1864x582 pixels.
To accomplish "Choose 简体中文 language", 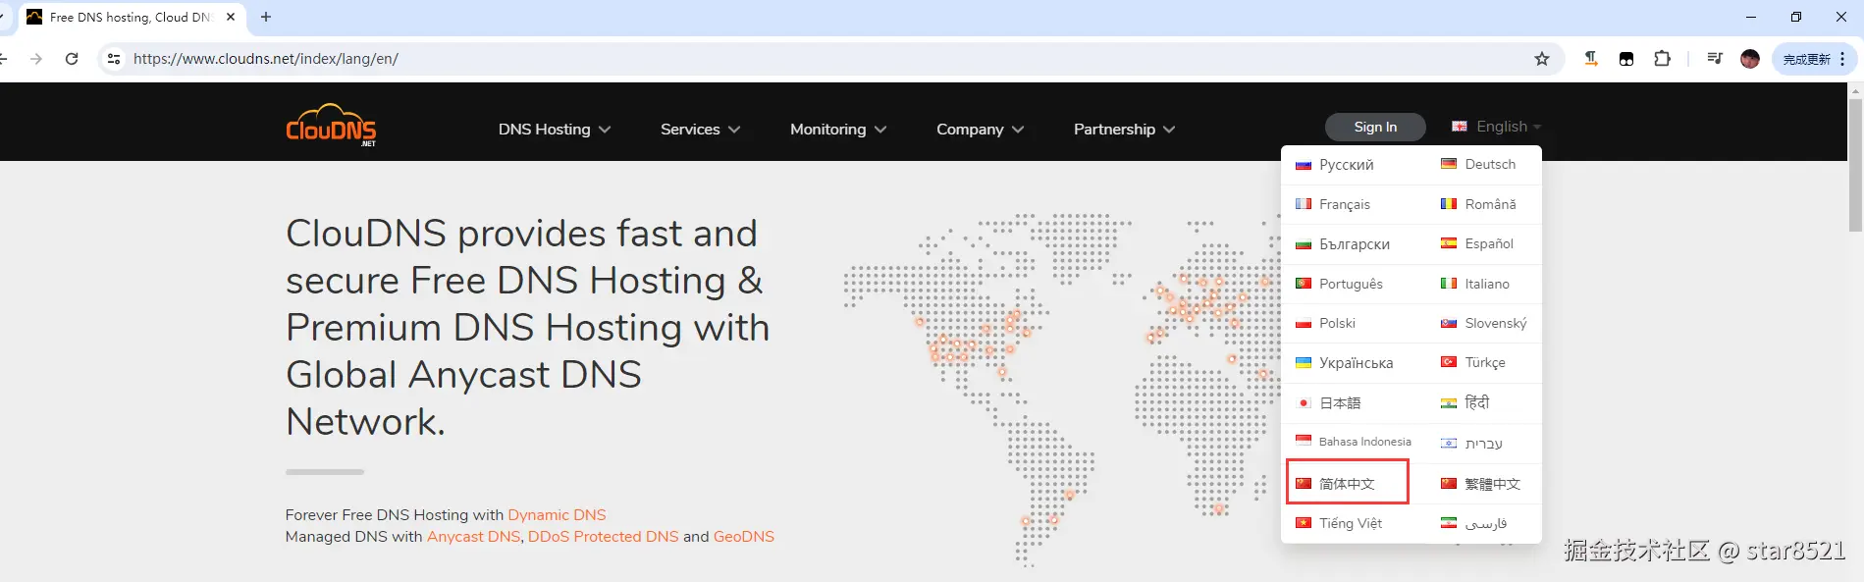I will click(1347, 483).
